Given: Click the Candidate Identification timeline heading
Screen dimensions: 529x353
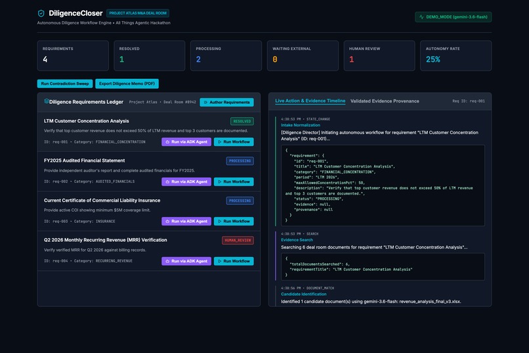Looking at the screenshot, I should pos(304,294).
